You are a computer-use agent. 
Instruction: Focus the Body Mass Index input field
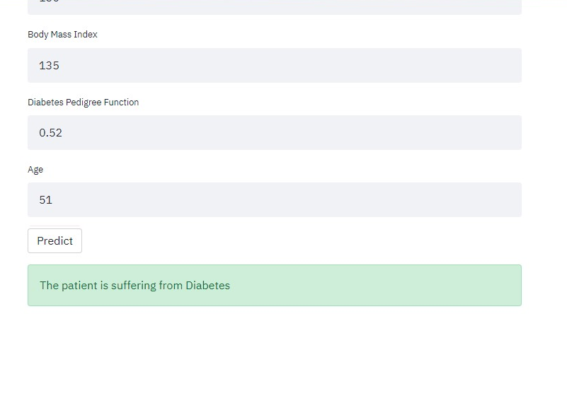point(274,66)
